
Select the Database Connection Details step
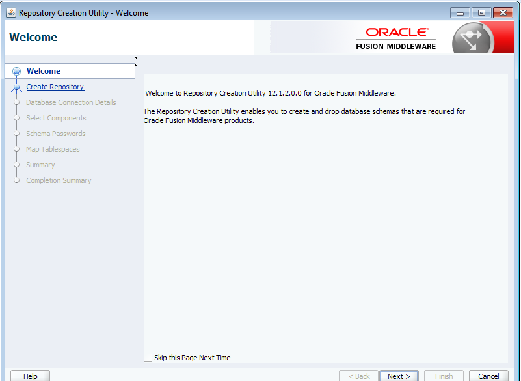tap(71, 102)
